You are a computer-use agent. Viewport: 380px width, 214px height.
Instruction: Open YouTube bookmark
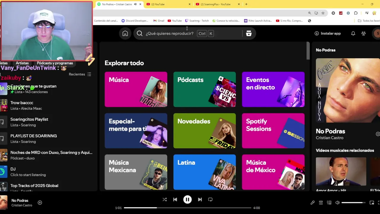(x=175, y=21)
